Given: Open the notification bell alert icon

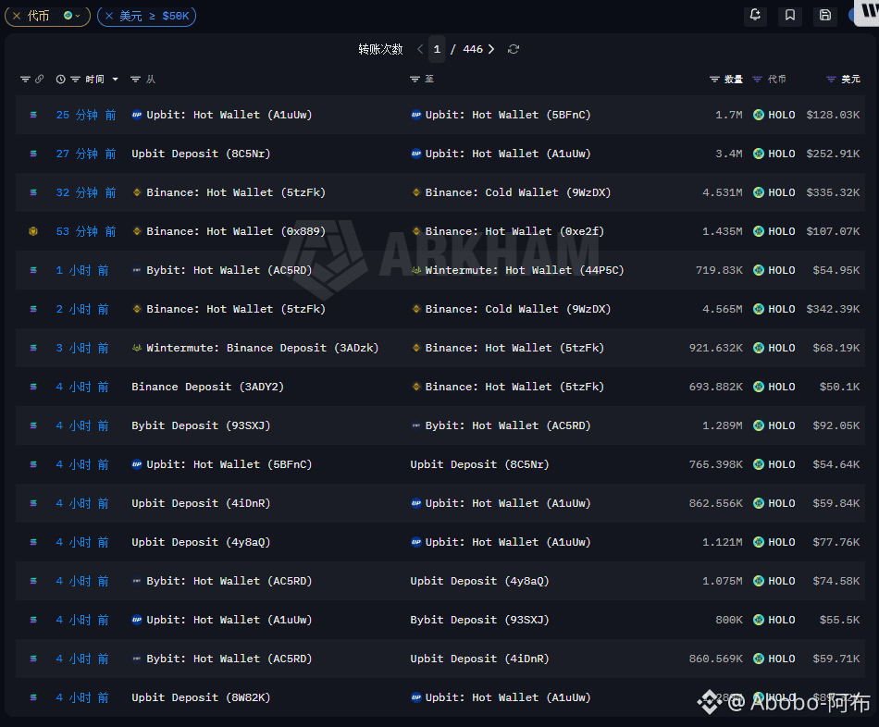Looking at the screenshot, I should tap(755, 15).
